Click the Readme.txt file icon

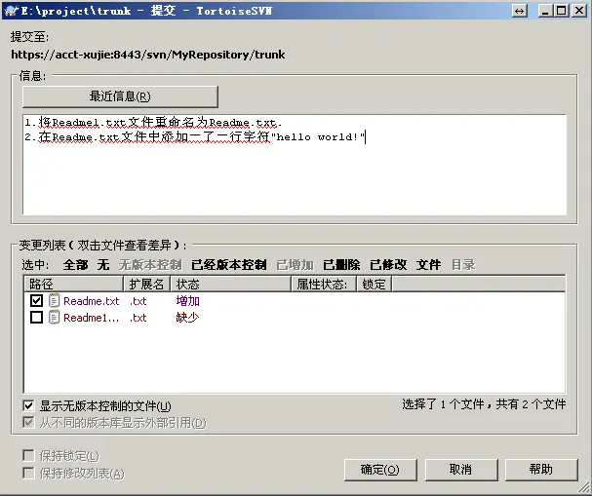click(x=55, y=300)
